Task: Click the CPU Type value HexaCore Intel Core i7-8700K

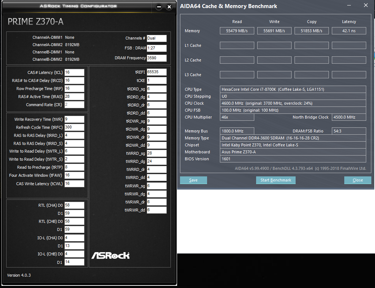Action: pos(293,89)
